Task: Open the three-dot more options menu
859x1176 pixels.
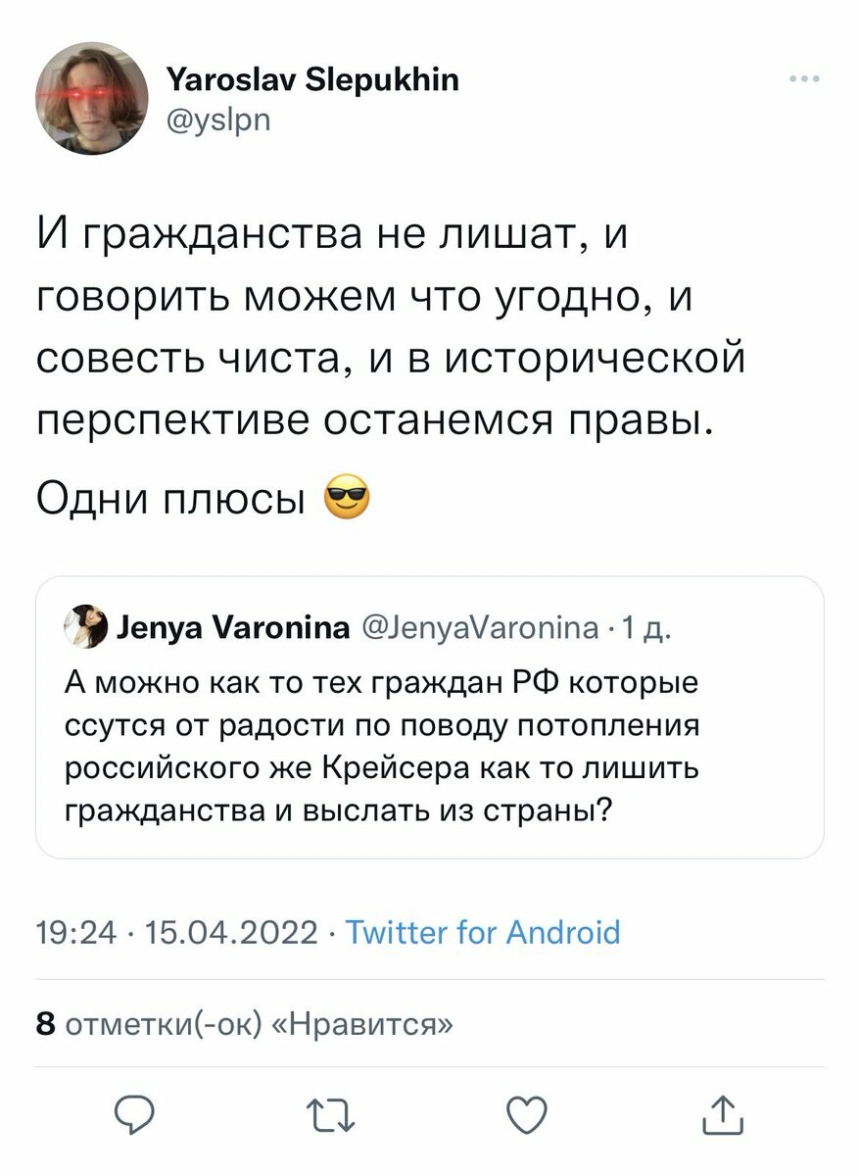Action: click(803, 80)
